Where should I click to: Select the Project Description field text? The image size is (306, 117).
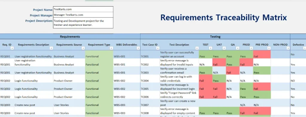click(x=83, y=23)
